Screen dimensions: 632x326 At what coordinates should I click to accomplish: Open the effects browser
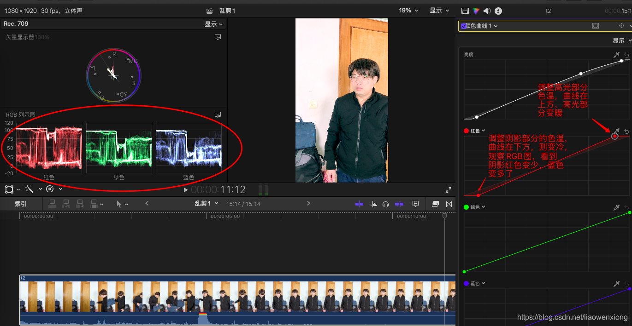pos(435,204)
